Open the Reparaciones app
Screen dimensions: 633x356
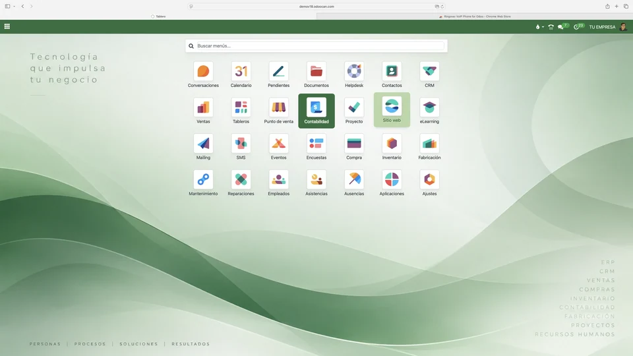[241, 183]
